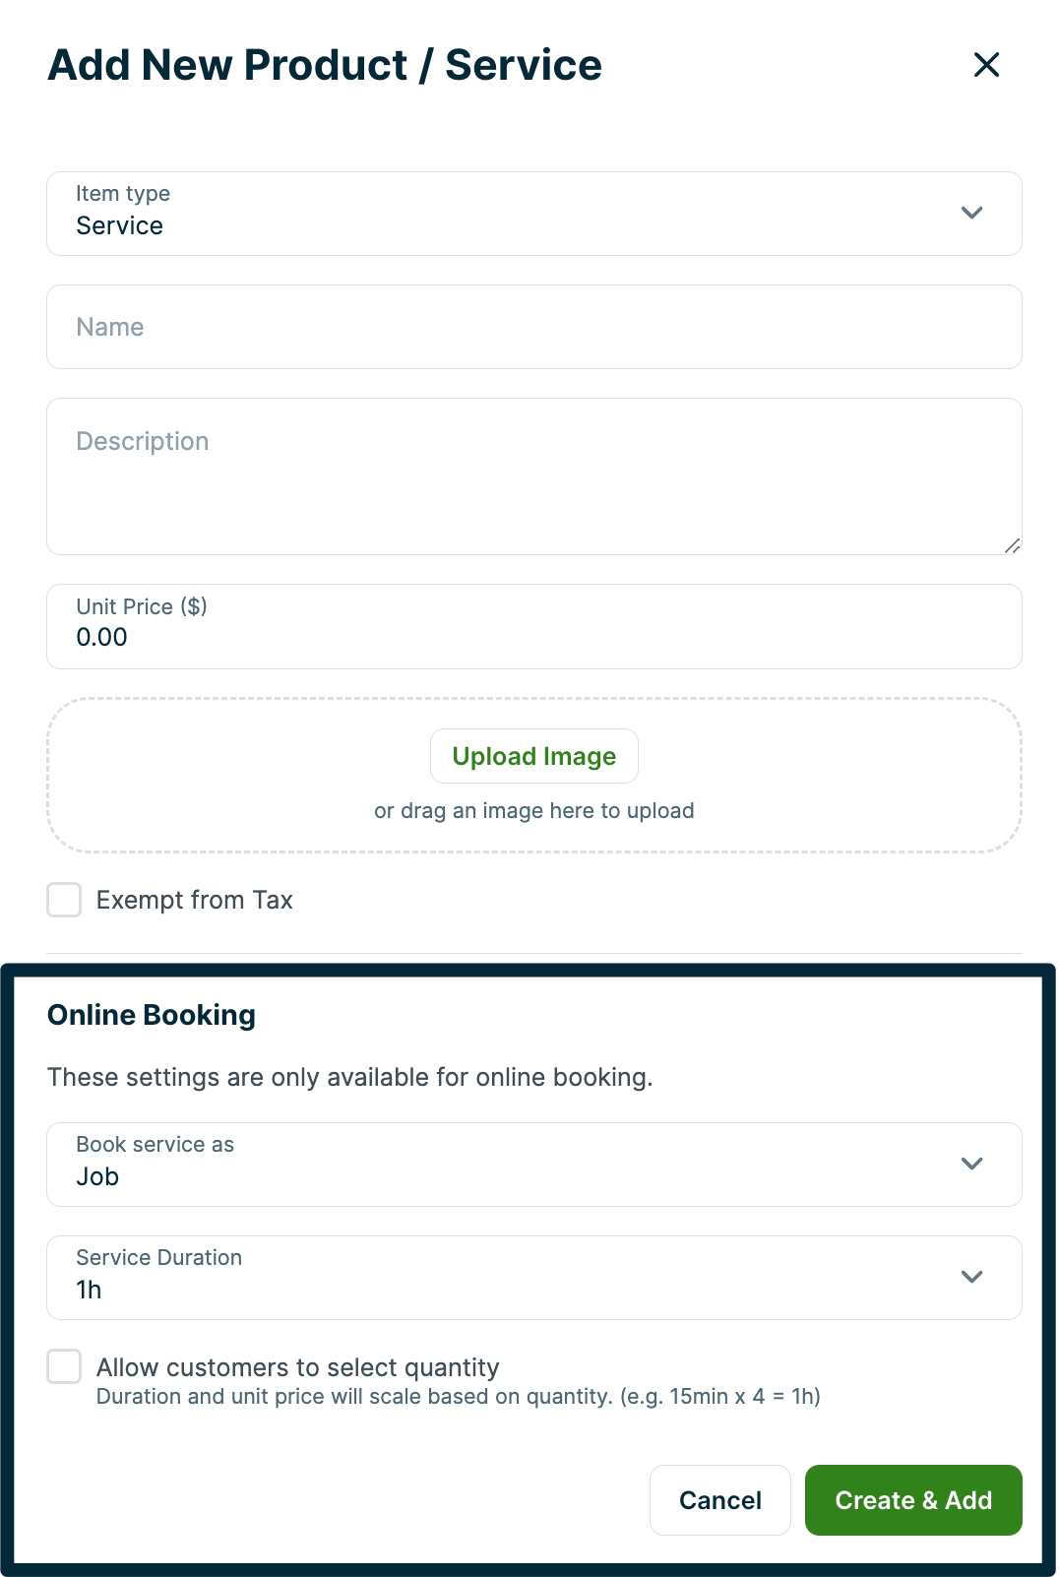
Task: Click the chevron on Service Duration field
Action: coord(971,1277)
